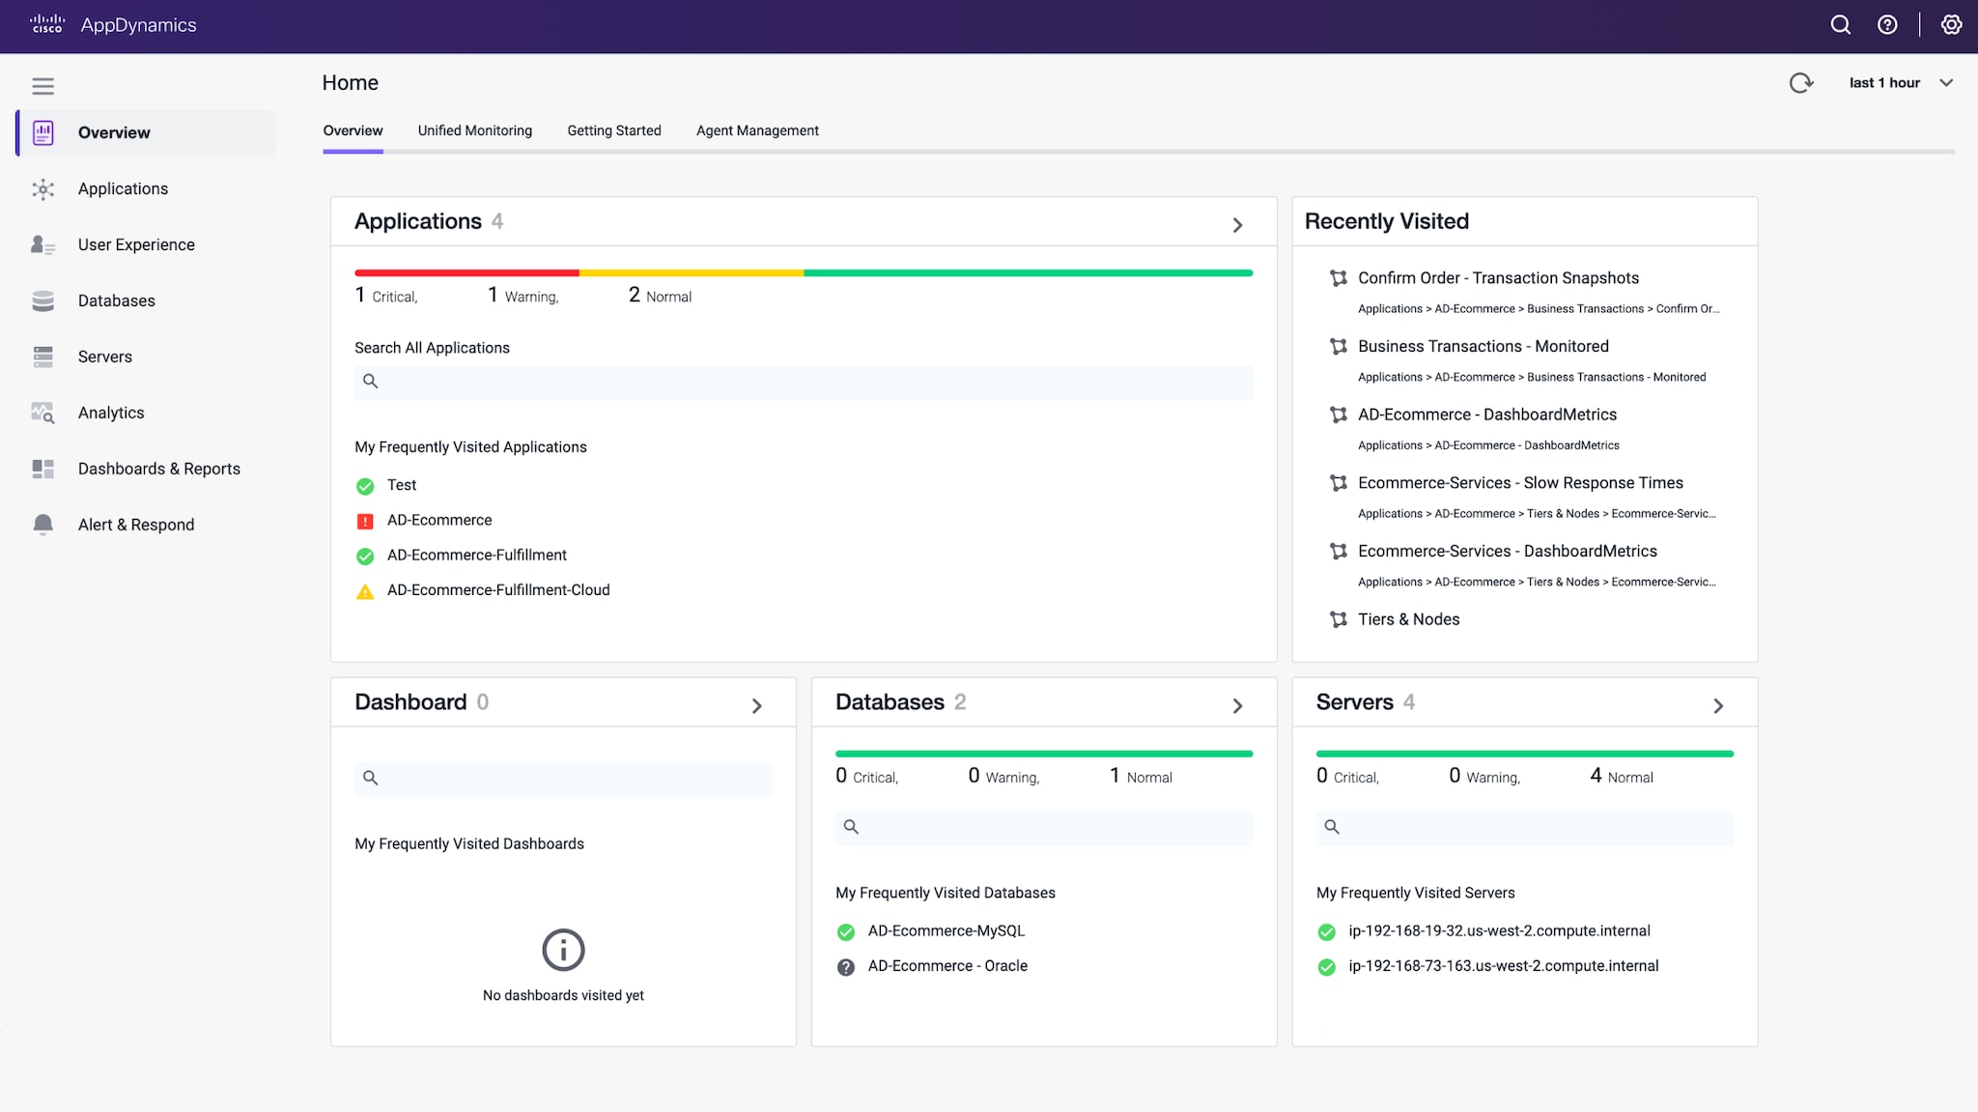Open Business Transactions - Monitored link

click(x=1483, y=346)
